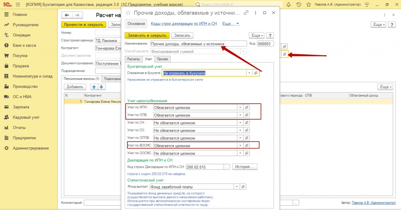Image resolution: width=401 pixels, height=210 pixels.
Task: Expand Учет по СН dropdown
Action: (240, 123)
